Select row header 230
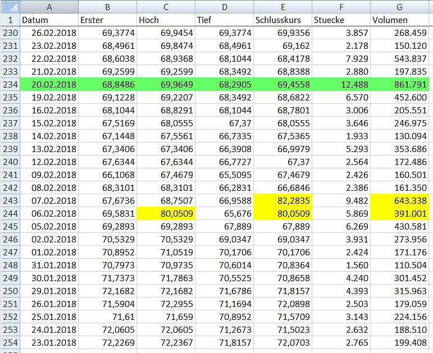The width and height of the screenshot is (433, 353). pyautogui.click(x=11, y=33)
